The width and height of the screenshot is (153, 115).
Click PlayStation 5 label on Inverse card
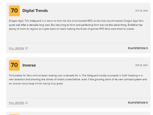pos(138,103)
